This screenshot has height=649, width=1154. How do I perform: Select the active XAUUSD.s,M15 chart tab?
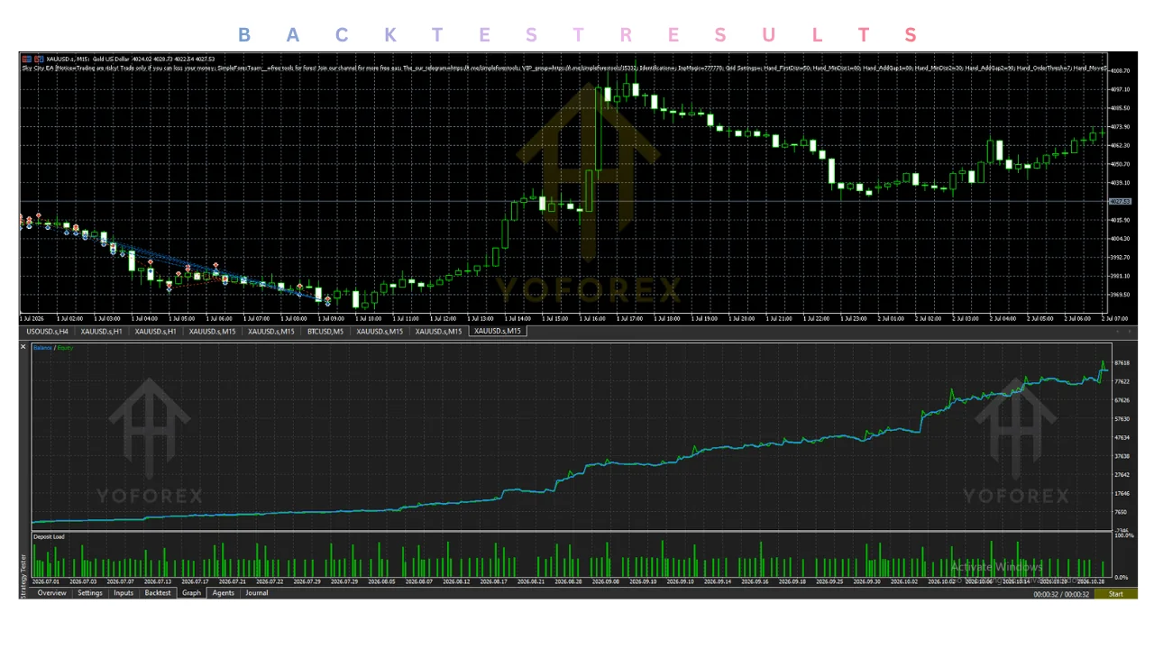tap(498, 332)
